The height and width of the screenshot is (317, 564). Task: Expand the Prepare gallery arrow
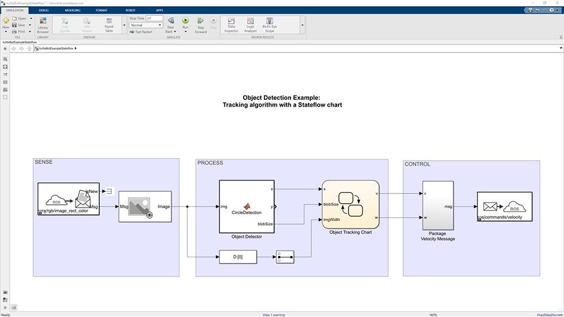[x=125, y=25]
